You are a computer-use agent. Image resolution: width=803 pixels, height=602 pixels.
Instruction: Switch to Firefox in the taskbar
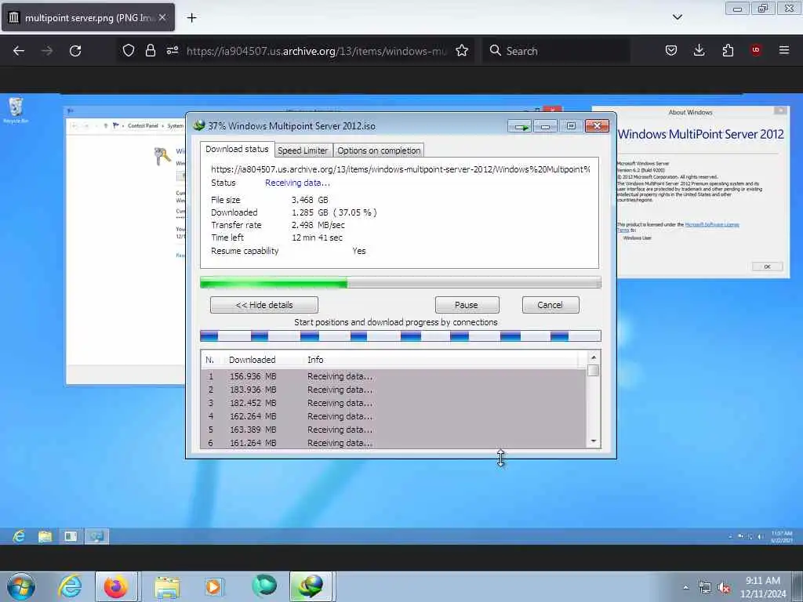(116, 586)
